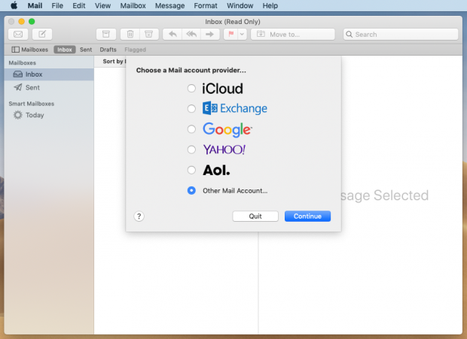
Task: Click the Reply arrow icon
Action: pyautogui.click(x=172, y=34)
